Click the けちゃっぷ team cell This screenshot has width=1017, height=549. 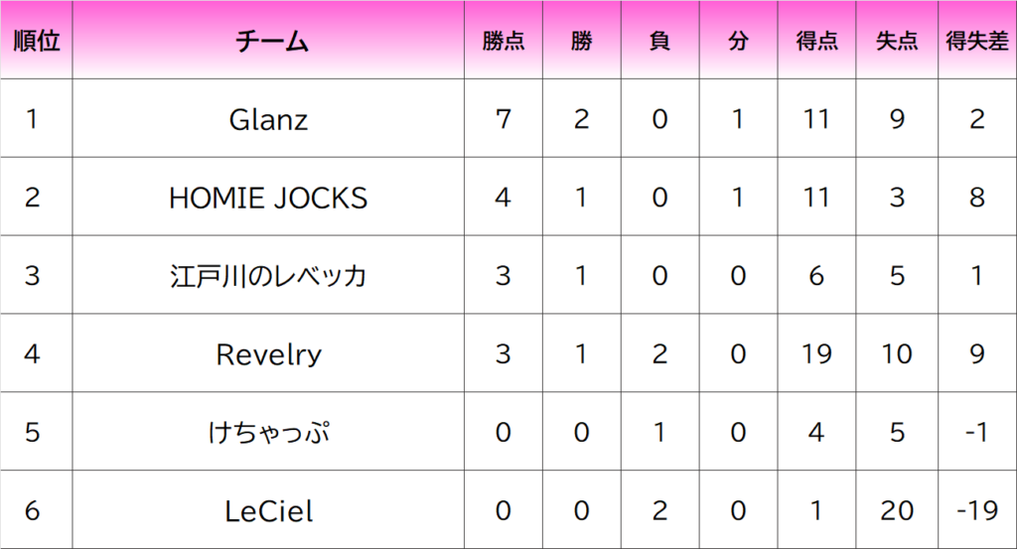[268, 432]
